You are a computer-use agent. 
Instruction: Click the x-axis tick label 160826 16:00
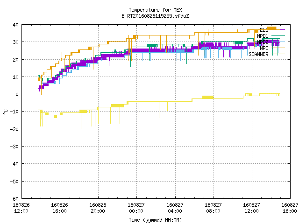click(59, 208)
